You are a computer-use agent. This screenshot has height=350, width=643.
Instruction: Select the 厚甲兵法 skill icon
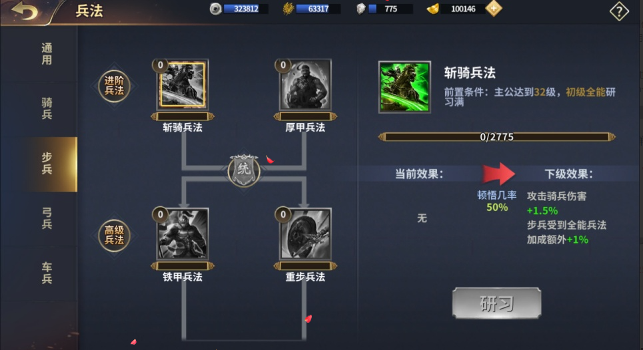tap(305, 85)
